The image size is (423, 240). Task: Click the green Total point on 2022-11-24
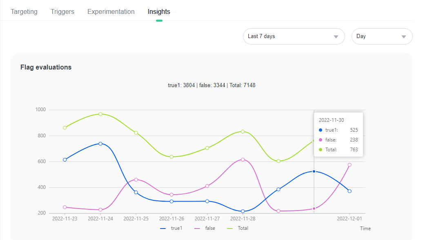100,114
